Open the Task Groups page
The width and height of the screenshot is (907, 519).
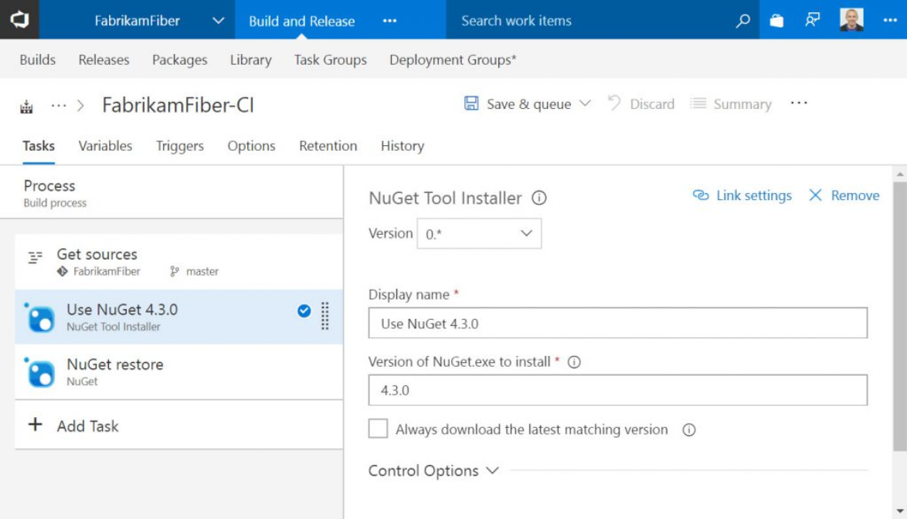coord(331,60)
